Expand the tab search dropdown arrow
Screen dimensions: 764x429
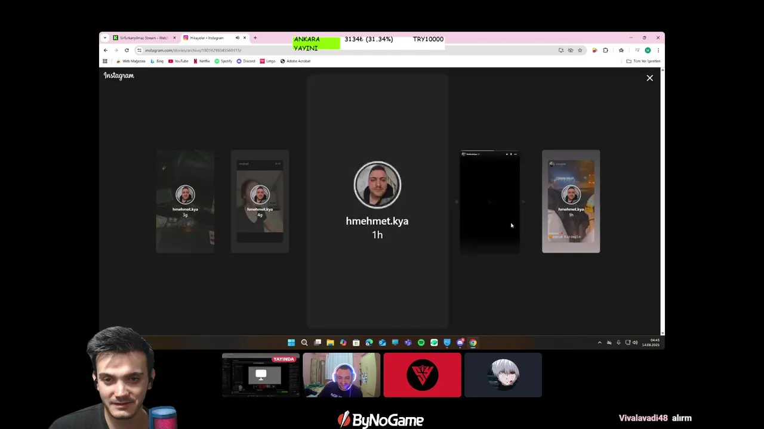tap(105, 38)
